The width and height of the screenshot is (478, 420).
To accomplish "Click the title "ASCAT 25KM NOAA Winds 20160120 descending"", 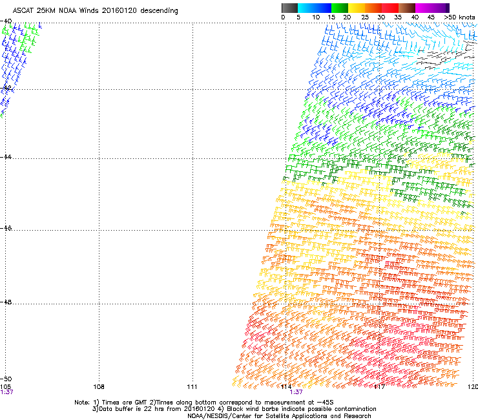I will click(95, 11).
